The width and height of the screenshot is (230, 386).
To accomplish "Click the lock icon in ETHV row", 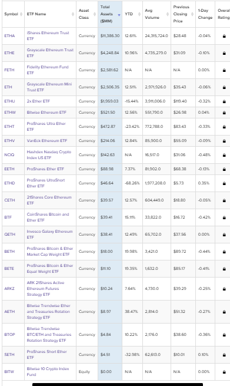I will coord(224,141).
